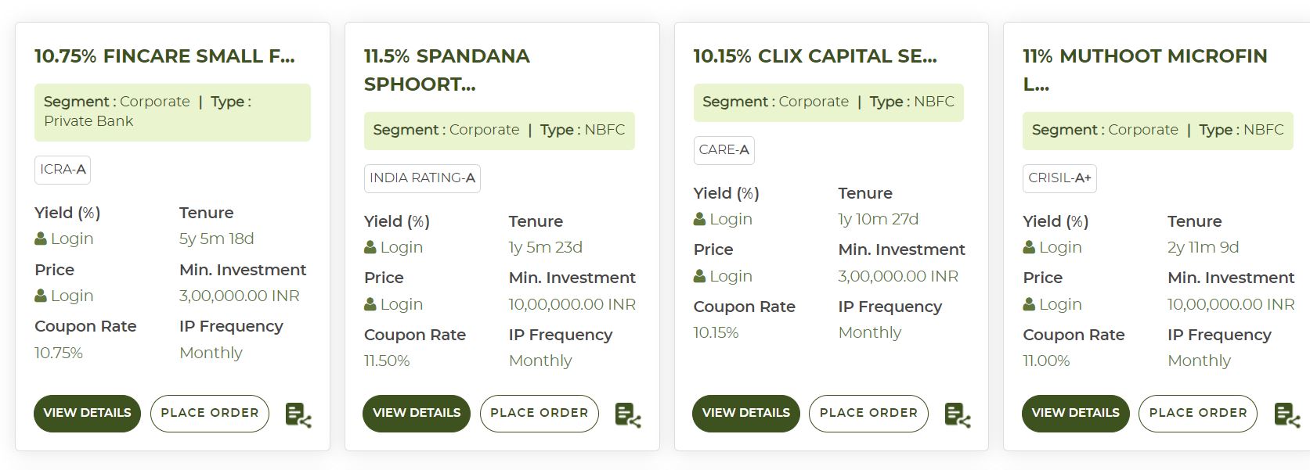Place order for the Spandana Sphoorty bond
The height and width of the screenshot is (470, 1310).
[540, 413]
